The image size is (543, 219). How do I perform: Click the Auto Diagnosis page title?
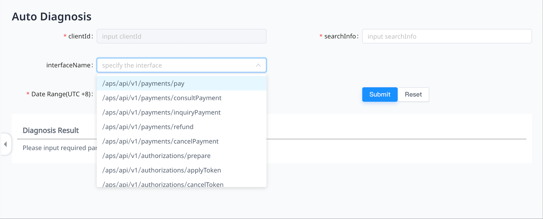point(52,17)
